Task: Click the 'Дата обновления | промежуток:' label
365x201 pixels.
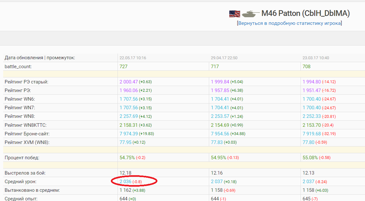Action: click(40, 58)
